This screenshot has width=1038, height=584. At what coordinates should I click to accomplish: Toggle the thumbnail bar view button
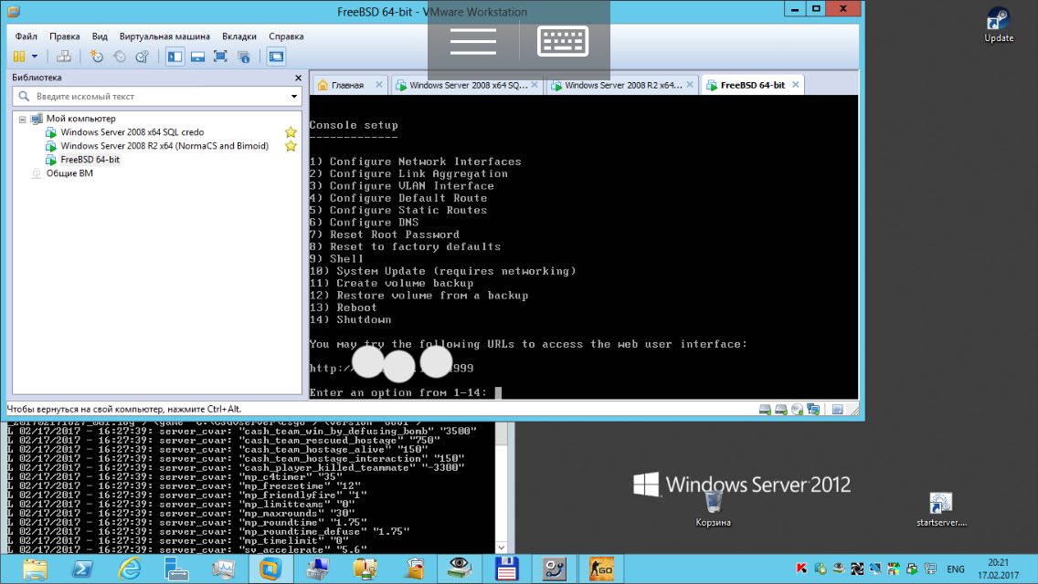196,57
